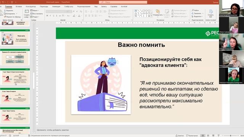The width and height of the screenshot is (244, 137).
Task: Toggle Italic (К) formatting
Action: click(x=50, y=16)
